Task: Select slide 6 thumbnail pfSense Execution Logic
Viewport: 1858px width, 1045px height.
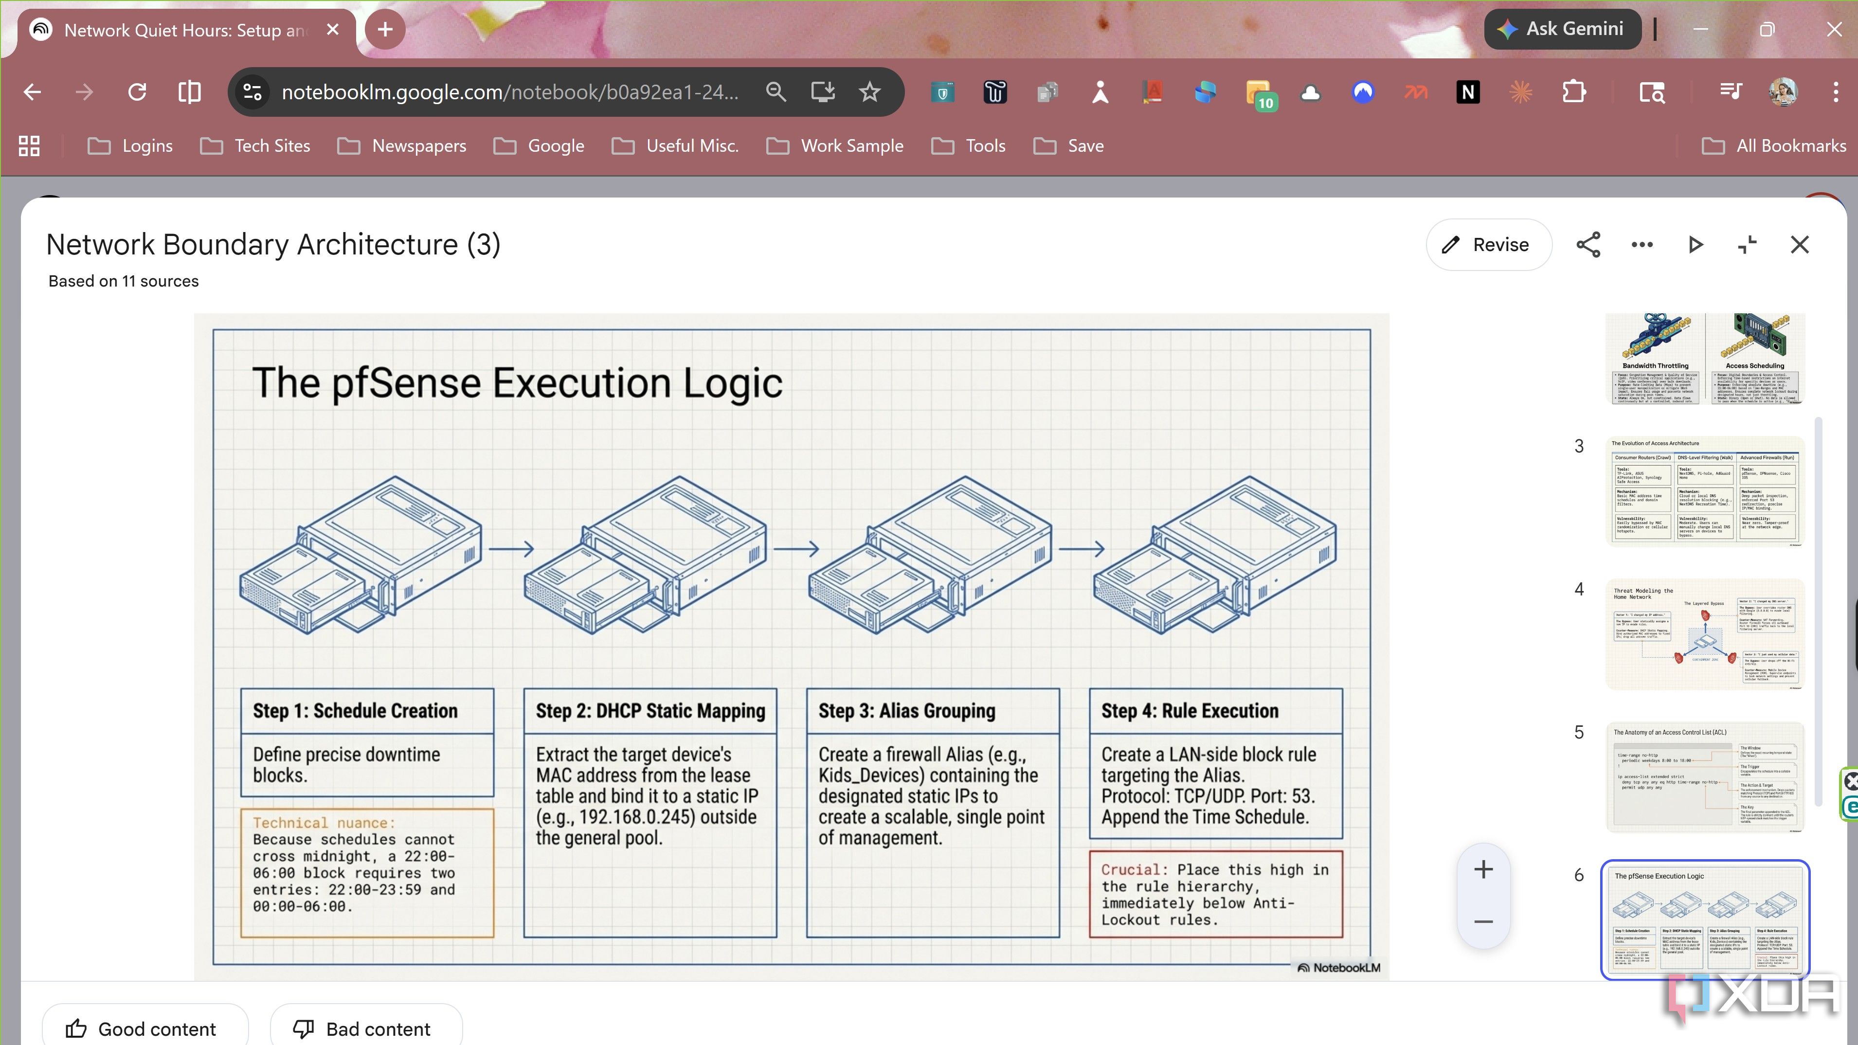Action: [x=1705, y=919]
